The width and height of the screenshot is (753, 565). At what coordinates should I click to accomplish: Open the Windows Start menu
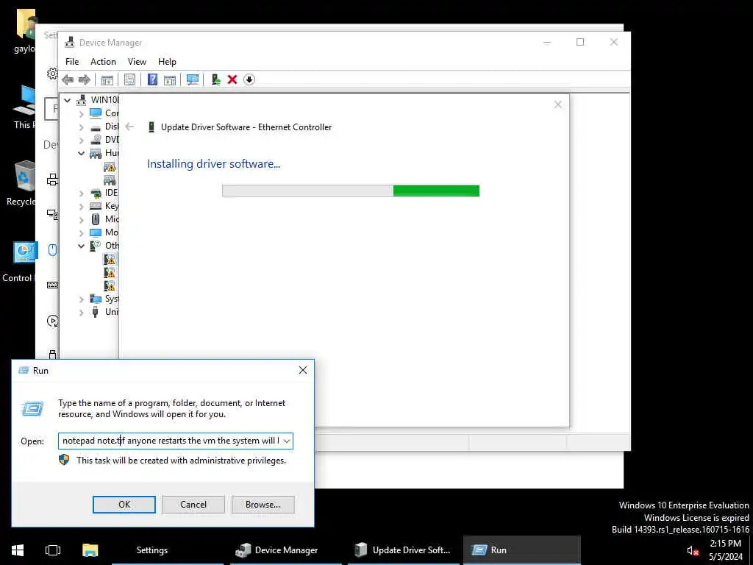click(x=18, y=550)
